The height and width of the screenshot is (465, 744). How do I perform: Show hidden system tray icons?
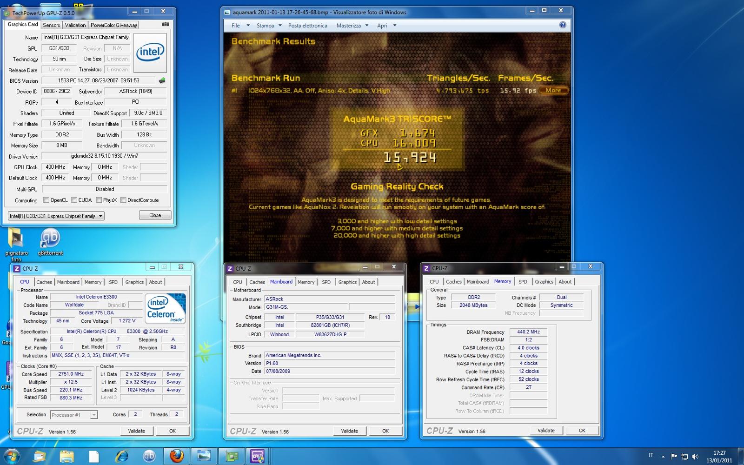tap(663, 457)
